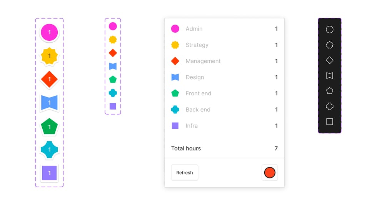Click the white pentagon outline icon
The height and width of the screenshot is (213, 377).
point(329,91)
